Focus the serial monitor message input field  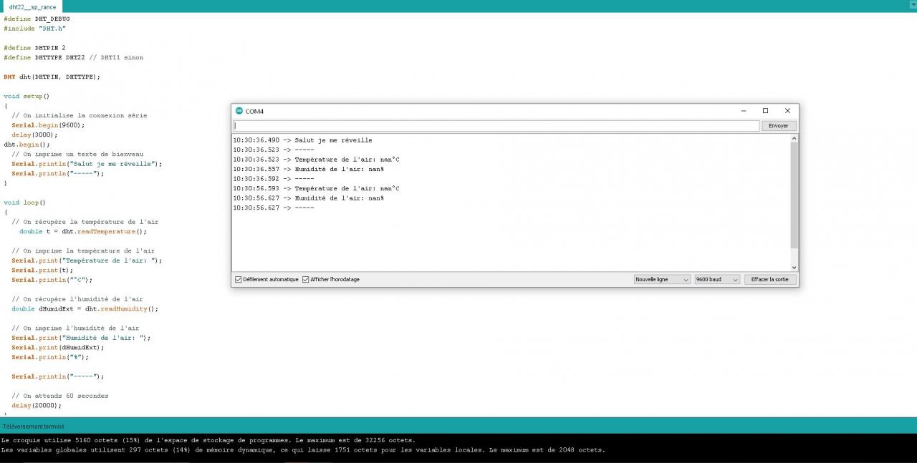click(496, 126)
